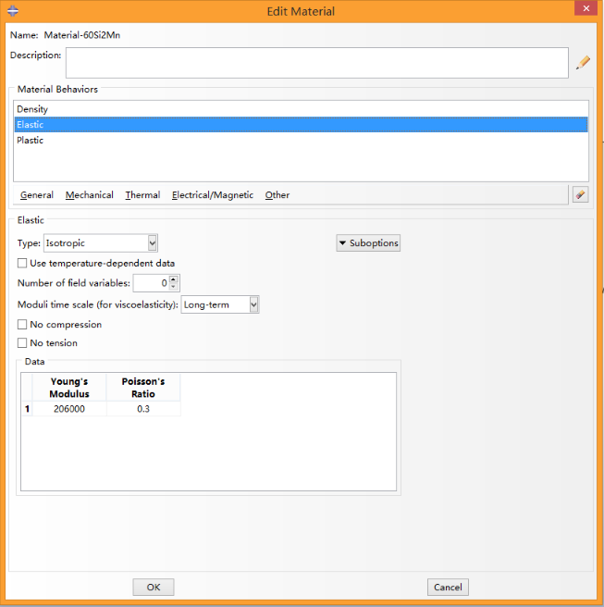Click the Poisson's Ratio column header
Viewport: 604px width, 607px height.
[143, 388]
